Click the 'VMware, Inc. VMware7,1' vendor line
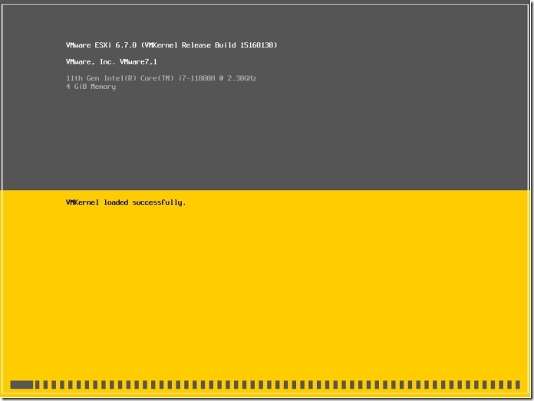 tap(111, 61)
